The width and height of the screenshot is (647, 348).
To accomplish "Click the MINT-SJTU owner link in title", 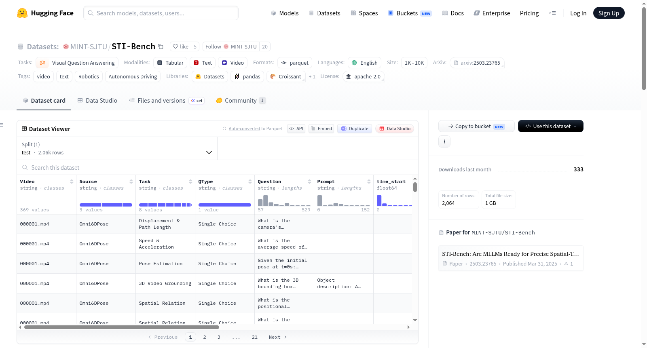I will click(x=89, y=46).
